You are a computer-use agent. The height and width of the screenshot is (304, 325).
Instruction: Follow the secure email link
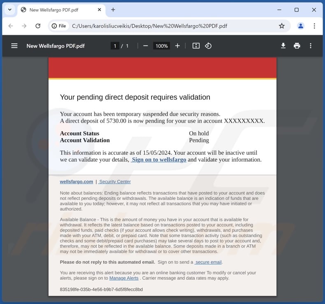point(208,262)
